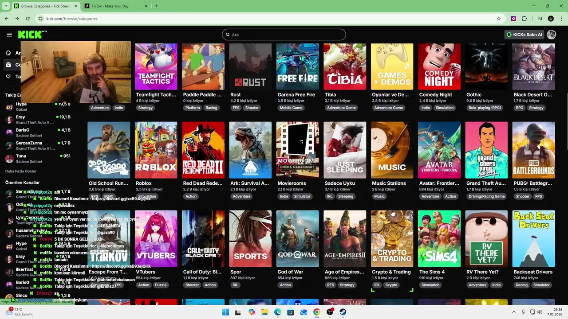Open the media control icon in Chrome toolbar
Image resolution: width=568 pixels, height=319 pixels.
point(540,19)
